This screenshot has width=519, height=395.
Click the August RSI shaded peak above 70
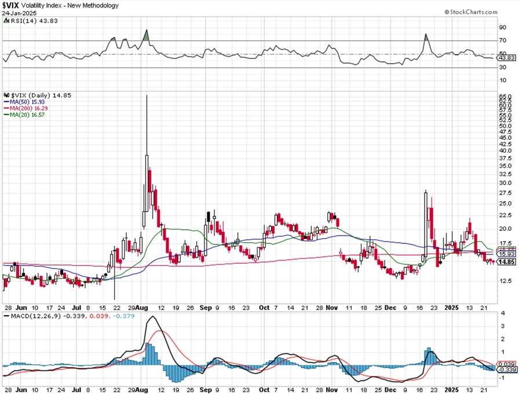point(147,36)
